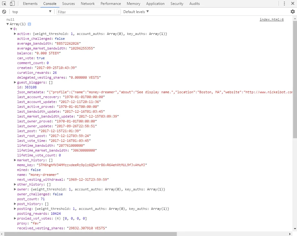The image size is (297, 236).
Task: Toggle the device toolbar icon
Action: point(12,4)
